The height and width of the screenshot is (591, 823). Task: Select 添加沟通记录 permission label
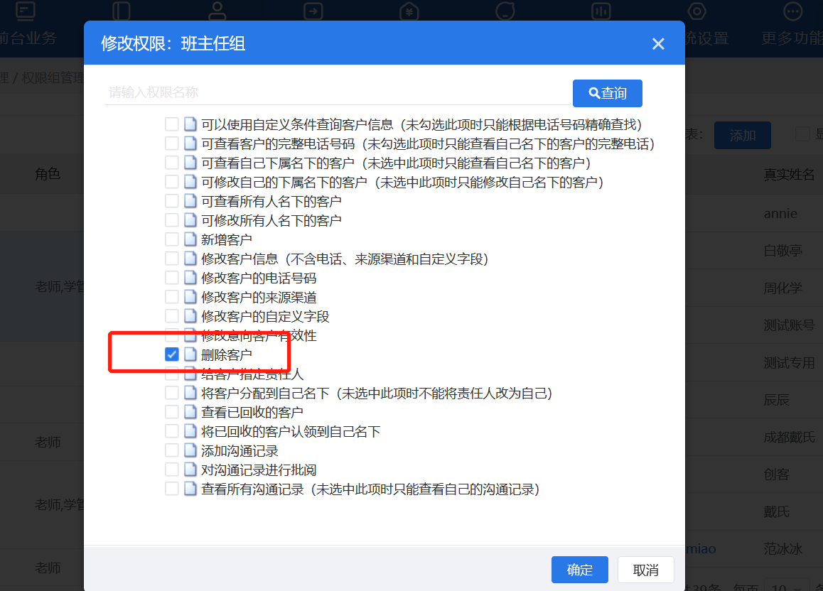pyautogui.click(x=240, y=450)
